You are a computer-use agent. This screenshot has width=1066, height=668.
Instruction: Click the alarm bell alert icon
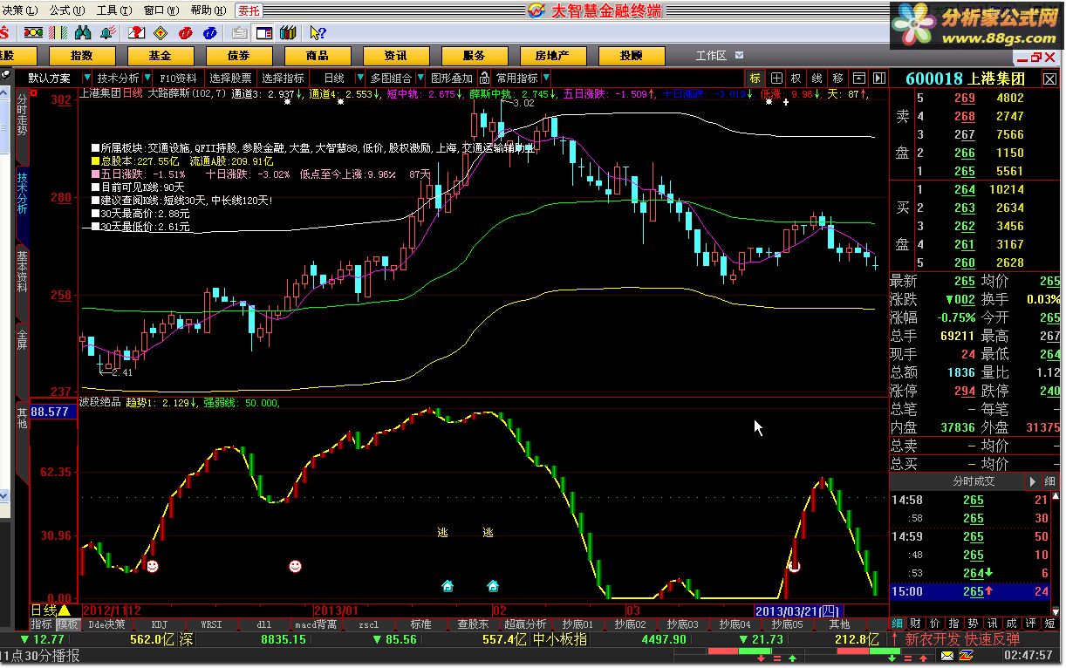pyautogui.click(x=108, y=33)
